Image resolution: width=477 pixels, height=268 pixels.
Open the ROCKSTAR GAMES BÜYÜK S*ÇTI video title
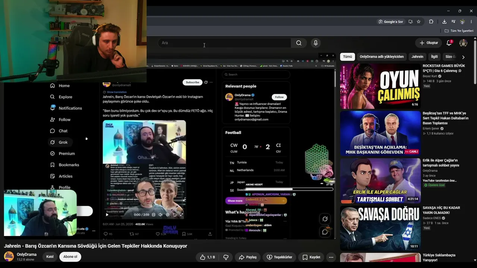444,68
